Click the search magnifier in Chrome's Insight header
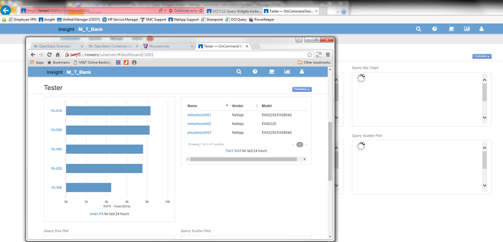 pyautogui.click(x=240, y=72)
